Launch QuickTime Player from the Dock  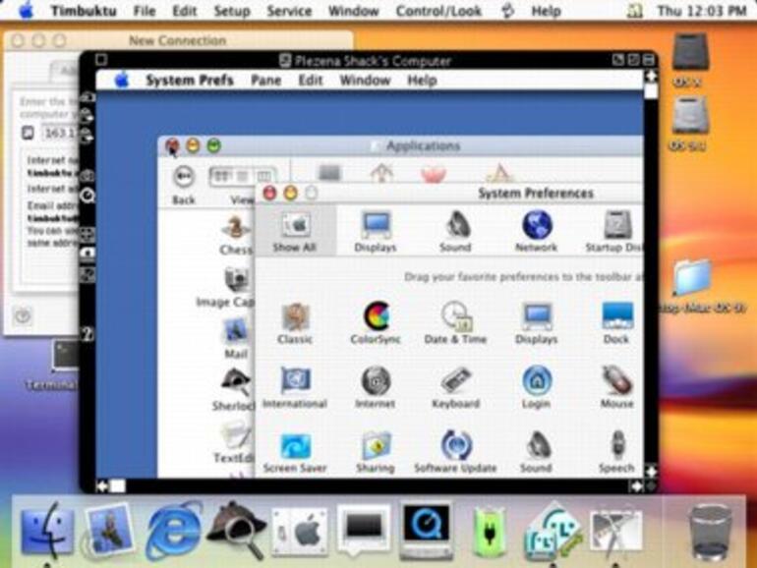pos(426,530)
